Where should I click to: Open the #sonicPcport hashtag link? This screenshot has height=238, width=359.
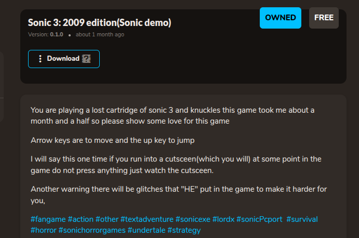259,219
